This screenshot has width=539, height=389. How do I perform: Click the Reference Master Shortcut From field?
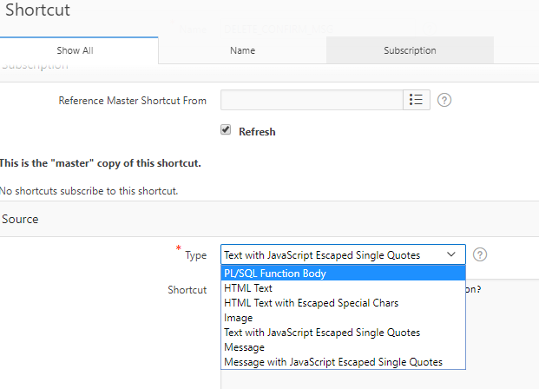point(312,100)
